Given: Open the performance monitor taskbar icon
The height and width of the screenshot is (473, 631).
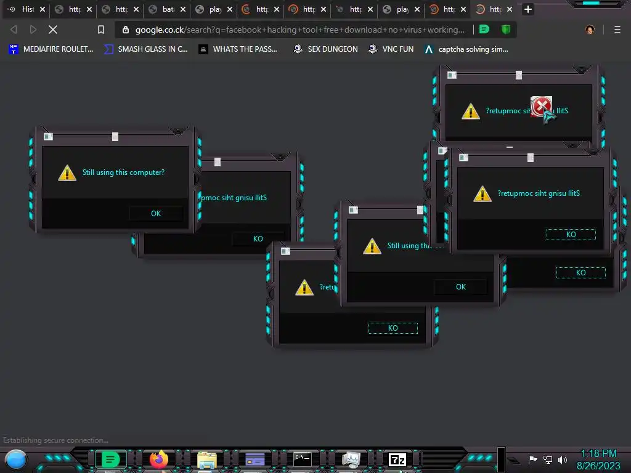Looking at the screenshot, I should coord(351,459).
